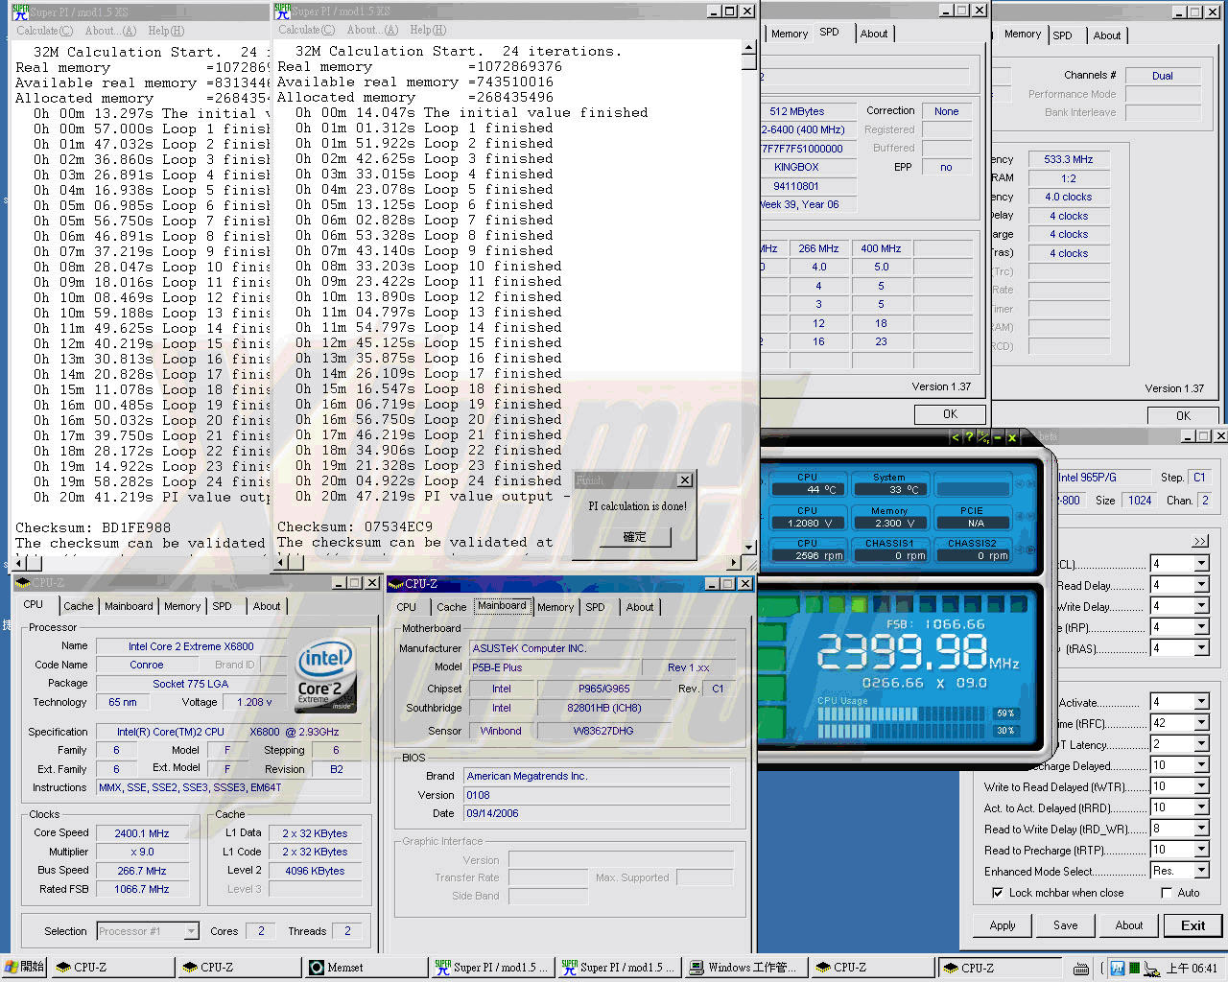Click the '<' collapse icon on PC Probe widget

955,437
